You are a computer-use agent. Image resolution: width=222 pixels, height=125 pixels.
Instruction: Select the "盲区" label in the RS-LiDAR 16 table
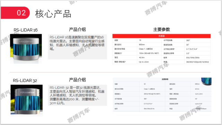(116, 58)
